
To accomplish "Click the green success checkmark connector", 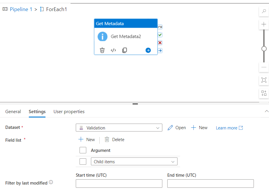I will click(x=160, y=35).
